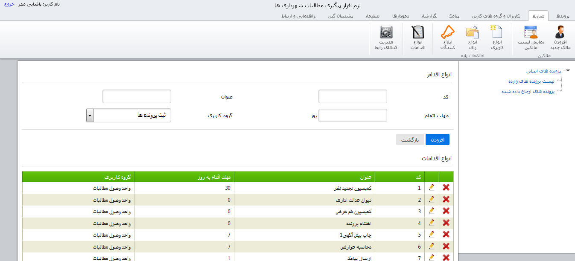The height and width of the screenshot is (261, 575).
Task: Open انواع اقدامات clipboard icon
Action: [417, 33]
